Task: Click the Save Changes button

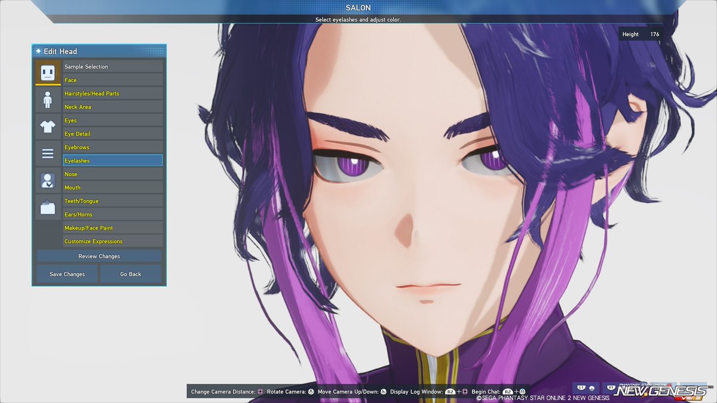Action: (67, 274)
